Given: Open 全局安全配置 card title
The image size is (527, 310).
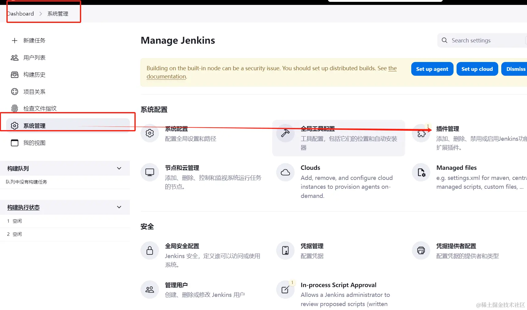Looking at the screenshot, I should coord(182,246).
